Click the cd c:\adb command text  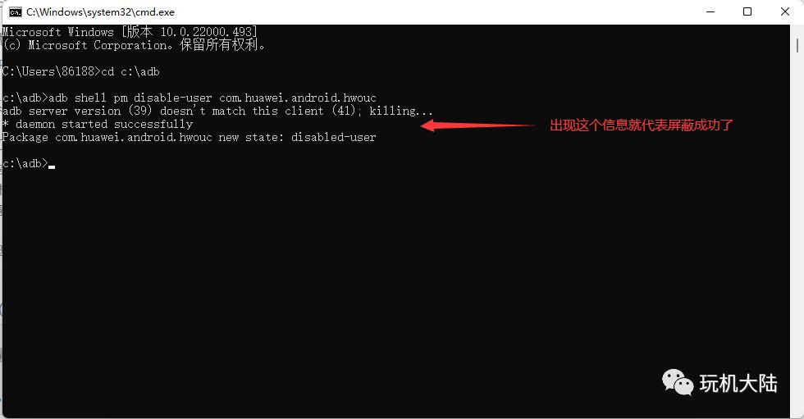tap(130, 71)
